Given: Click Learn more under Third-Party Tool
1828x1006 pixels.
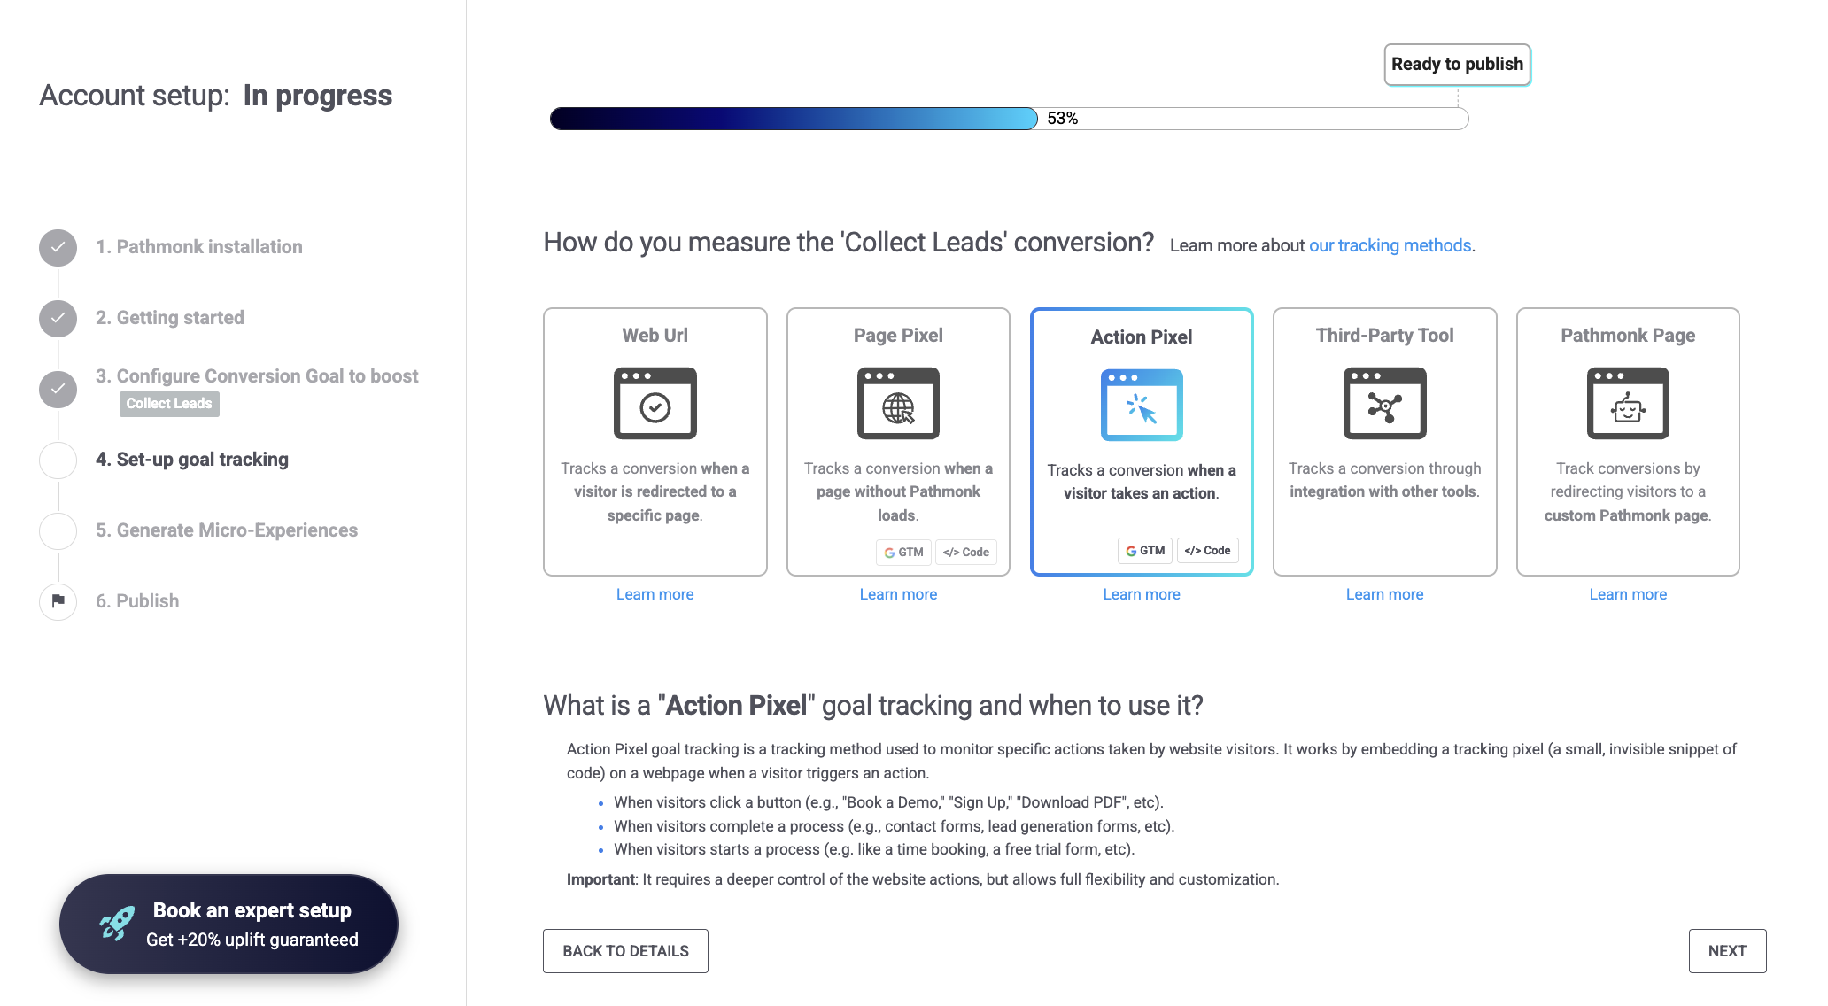Looking at the screenshot, I should click(x=1384, y=594).
